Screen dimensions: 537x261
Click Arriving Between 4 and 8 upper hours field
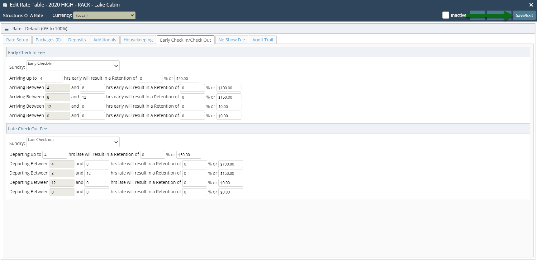pyautogui.click(x=93, y=88)
